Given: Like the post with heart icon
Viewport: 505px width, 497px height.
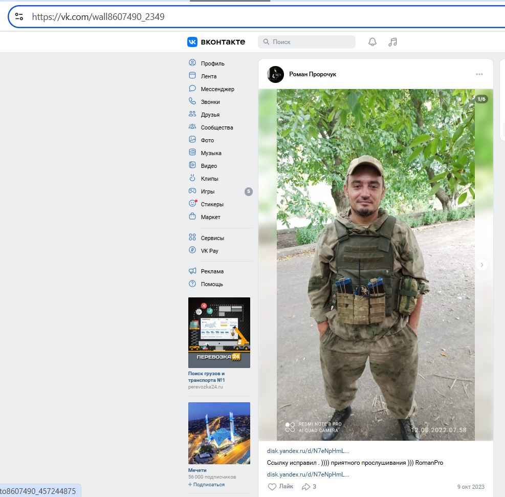Looking at the screenshot, I should (x=272, y=487).
